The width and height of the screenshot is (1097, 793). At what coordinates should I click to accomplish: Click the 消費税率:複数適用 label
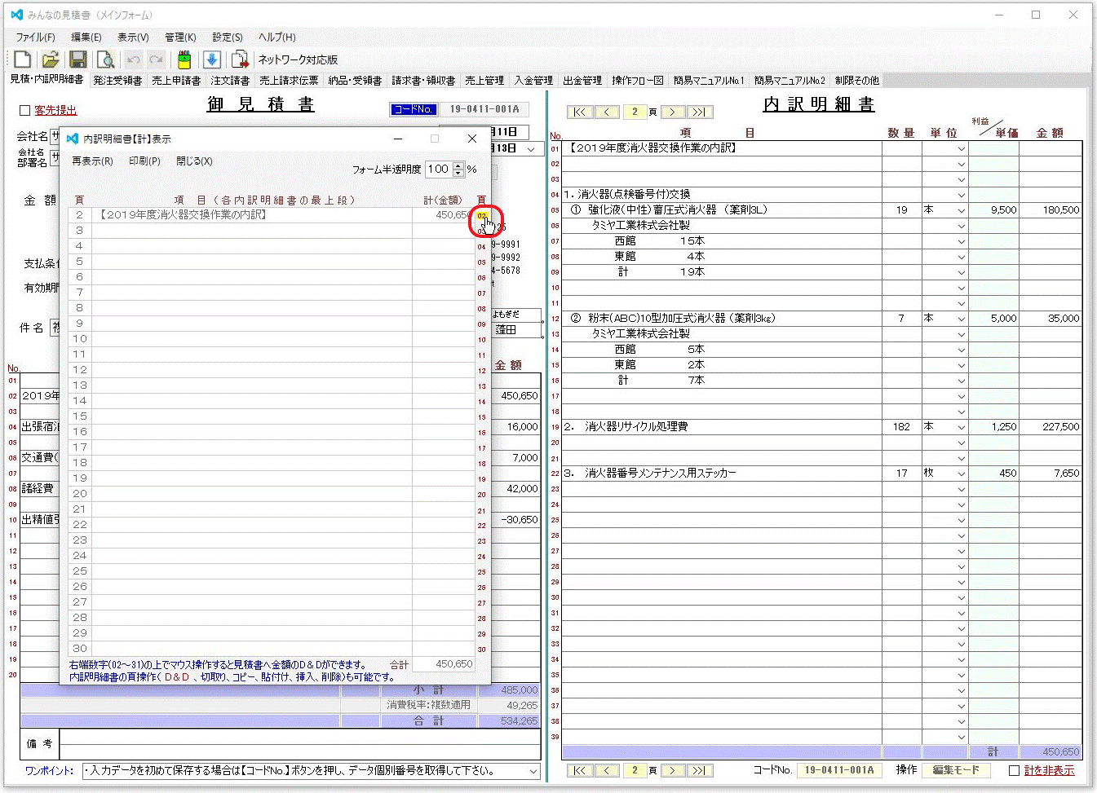click(428, 705)
